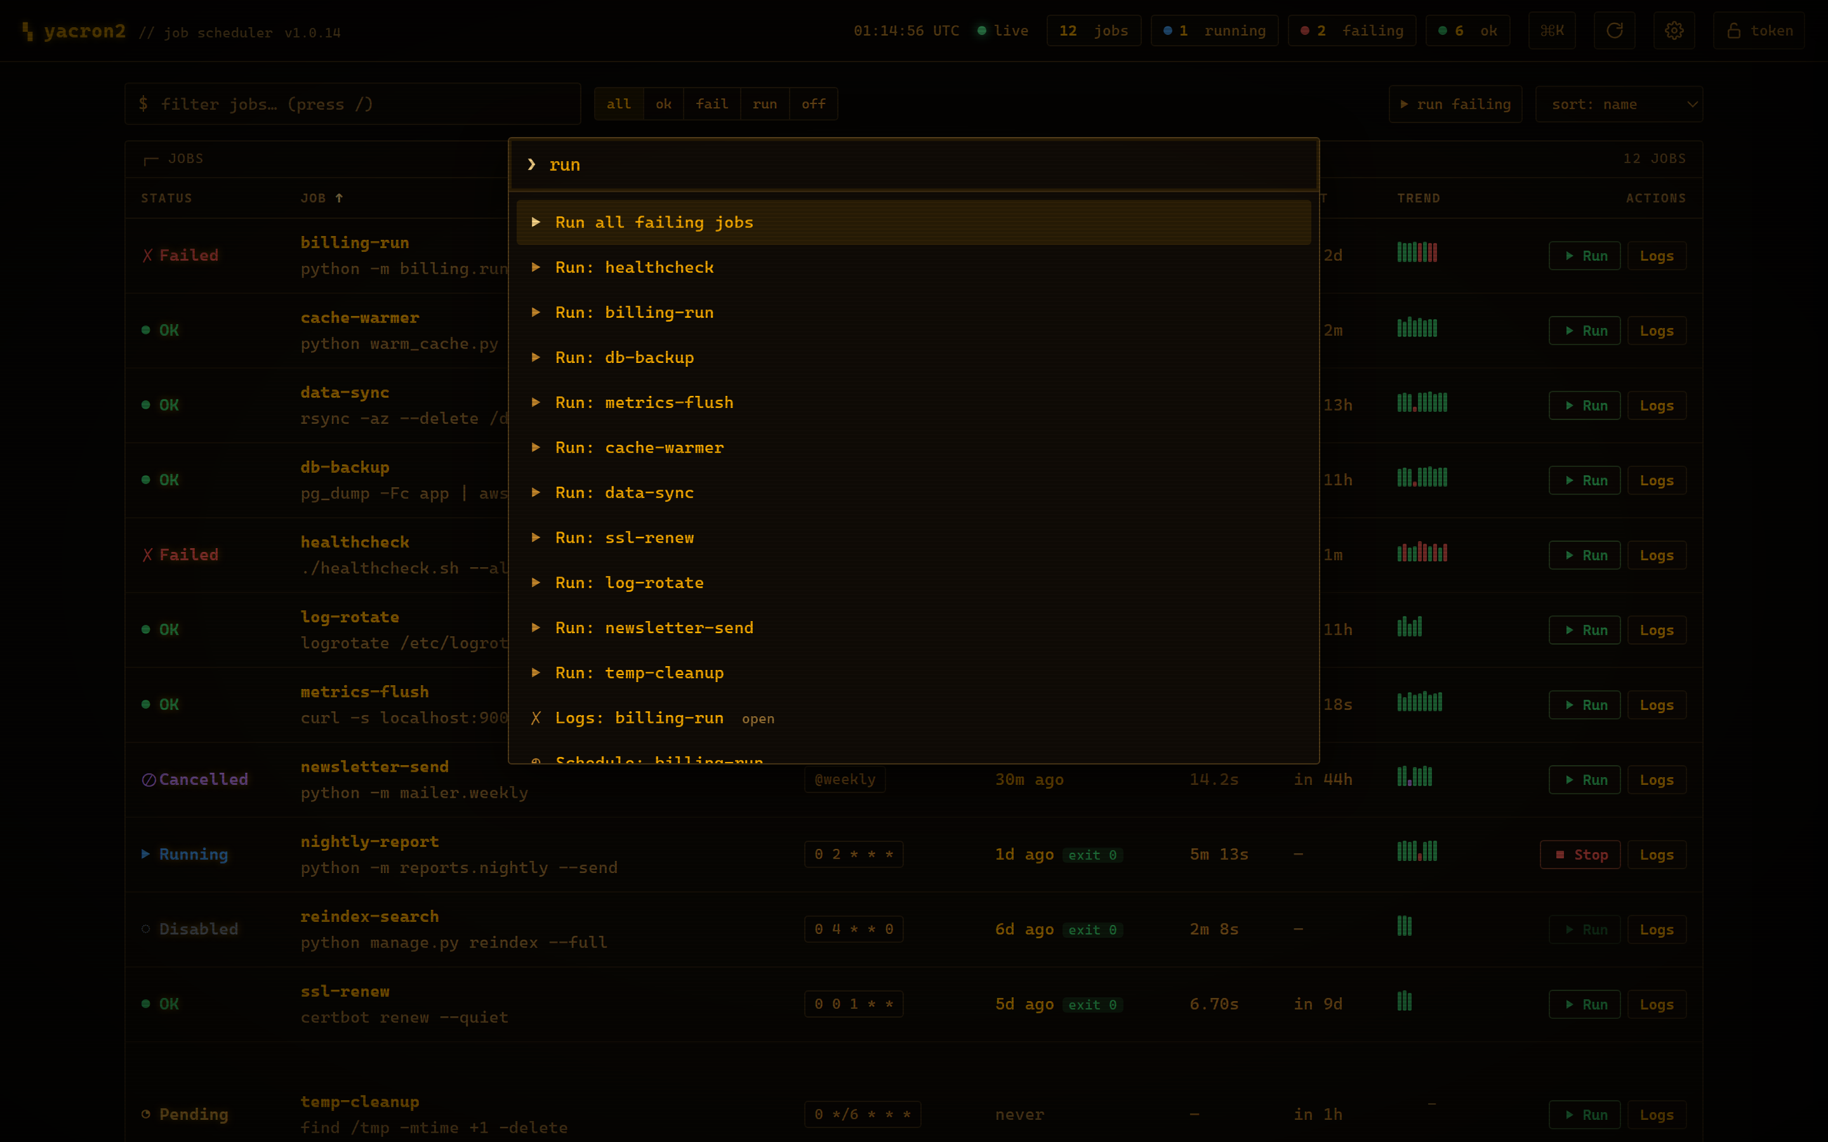Image resolution: width=1828 pixels, height=1142 pixels.
Task: Click the '0 2 * * *' schedule chip
Action: (x=854, y=854)
